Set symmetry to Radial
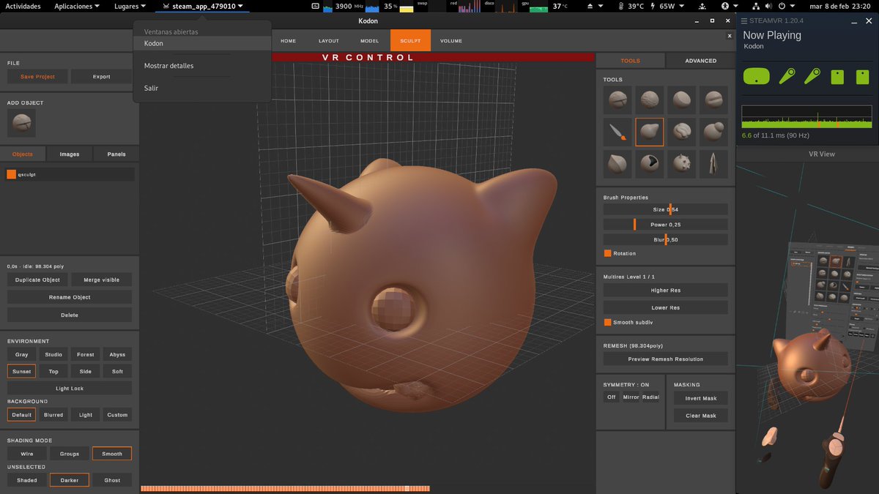Viewport: 879px width, 494px height. tap(650, 397)
